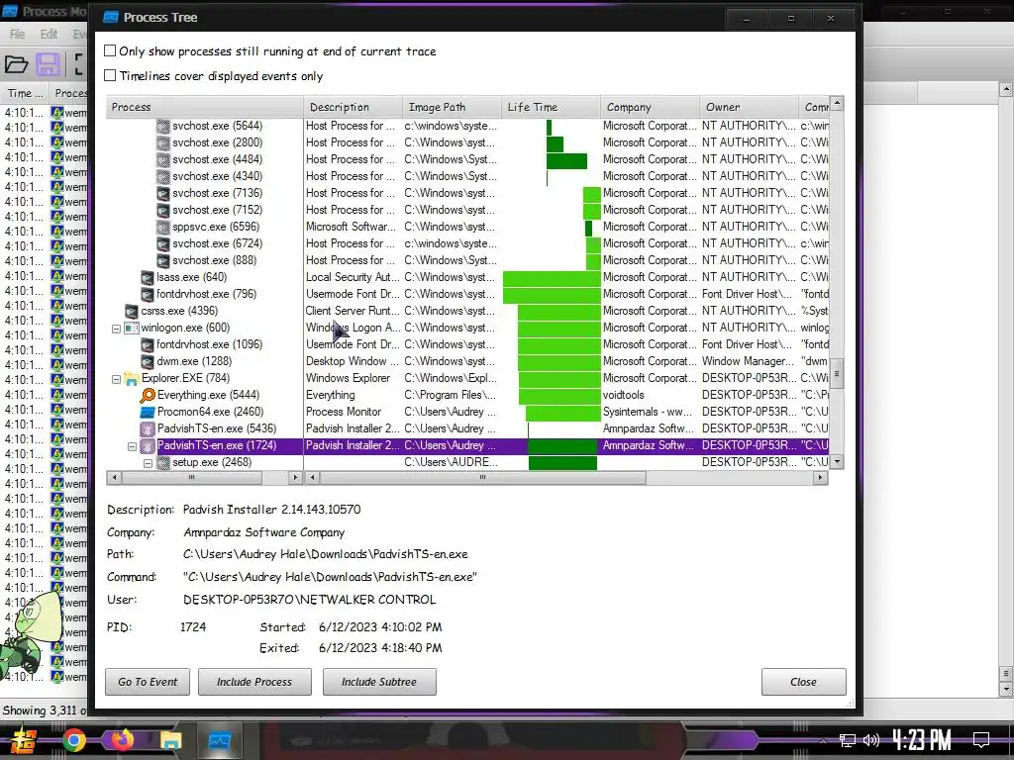Click the vertical scrollbar up arrow of tree
1014x760 pixels.
(837, 103)
